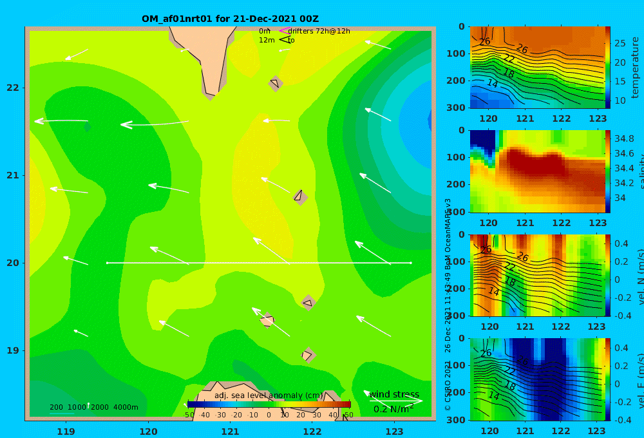644x438 pixels.
Task: Click the depth '300' tick on temperature panel
Action: pos(456,108)
